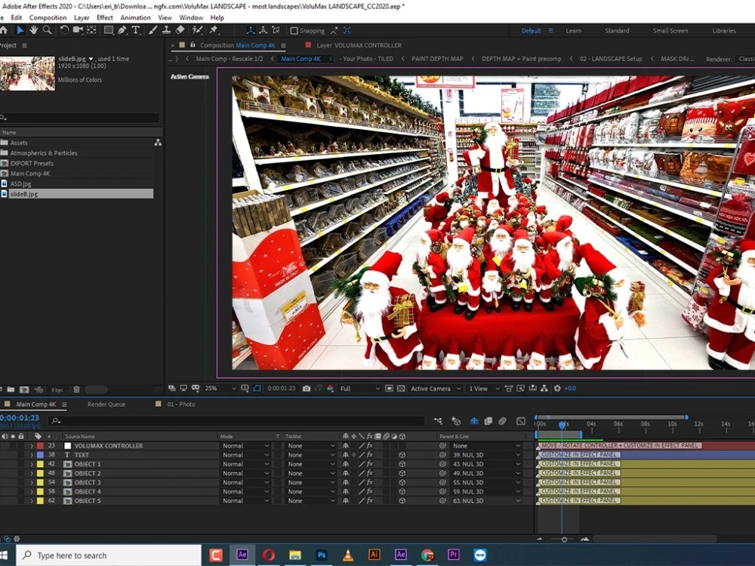Select the Brush tool
This screenshot has width=755, height=566.
tap(153, 30)
